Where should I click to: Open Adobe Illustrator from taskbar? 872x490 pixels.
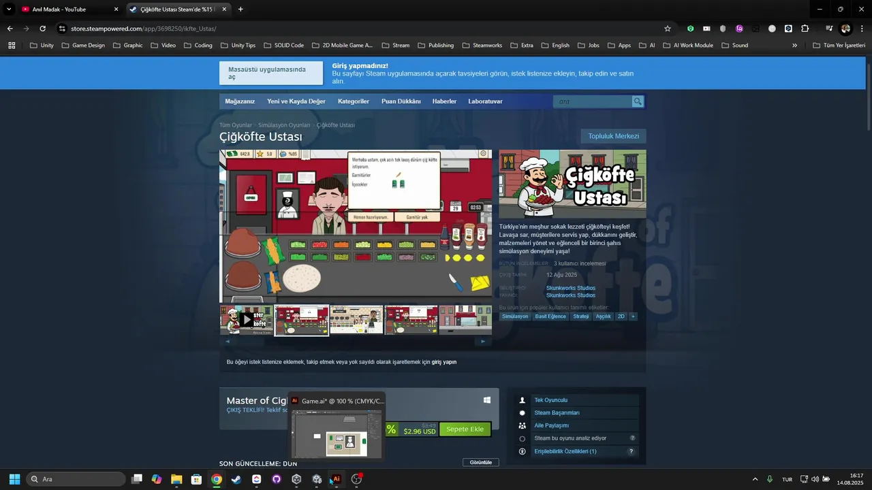[x=336, y=479]
